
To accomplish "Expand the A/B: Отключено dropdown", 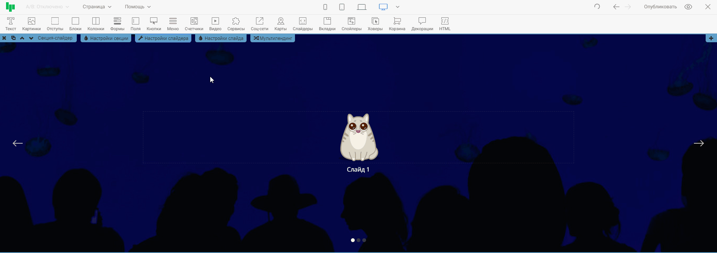I will (47, 7).
